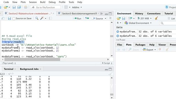
Task: Expand the recent files dropdown arrow
Action: [x=9, y=7]
